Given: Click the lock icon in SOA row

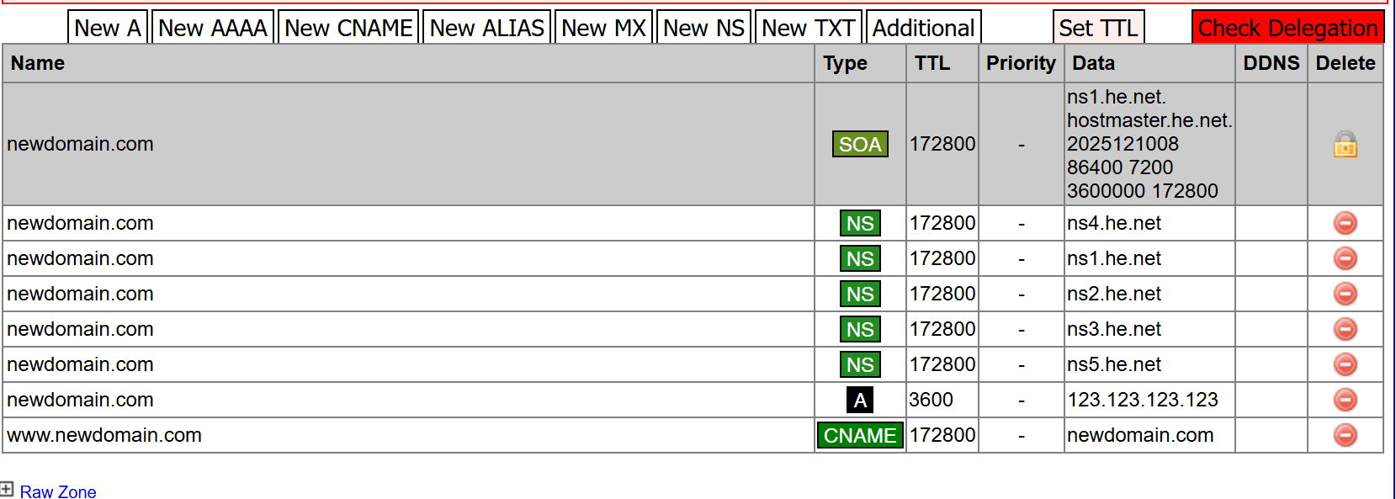Looking at the screenshot, I should (x=1345, y=145).
